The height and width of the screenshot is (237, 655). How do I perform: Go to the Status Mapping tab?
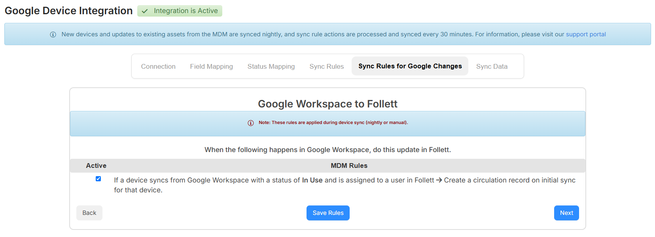pos(271,66)
